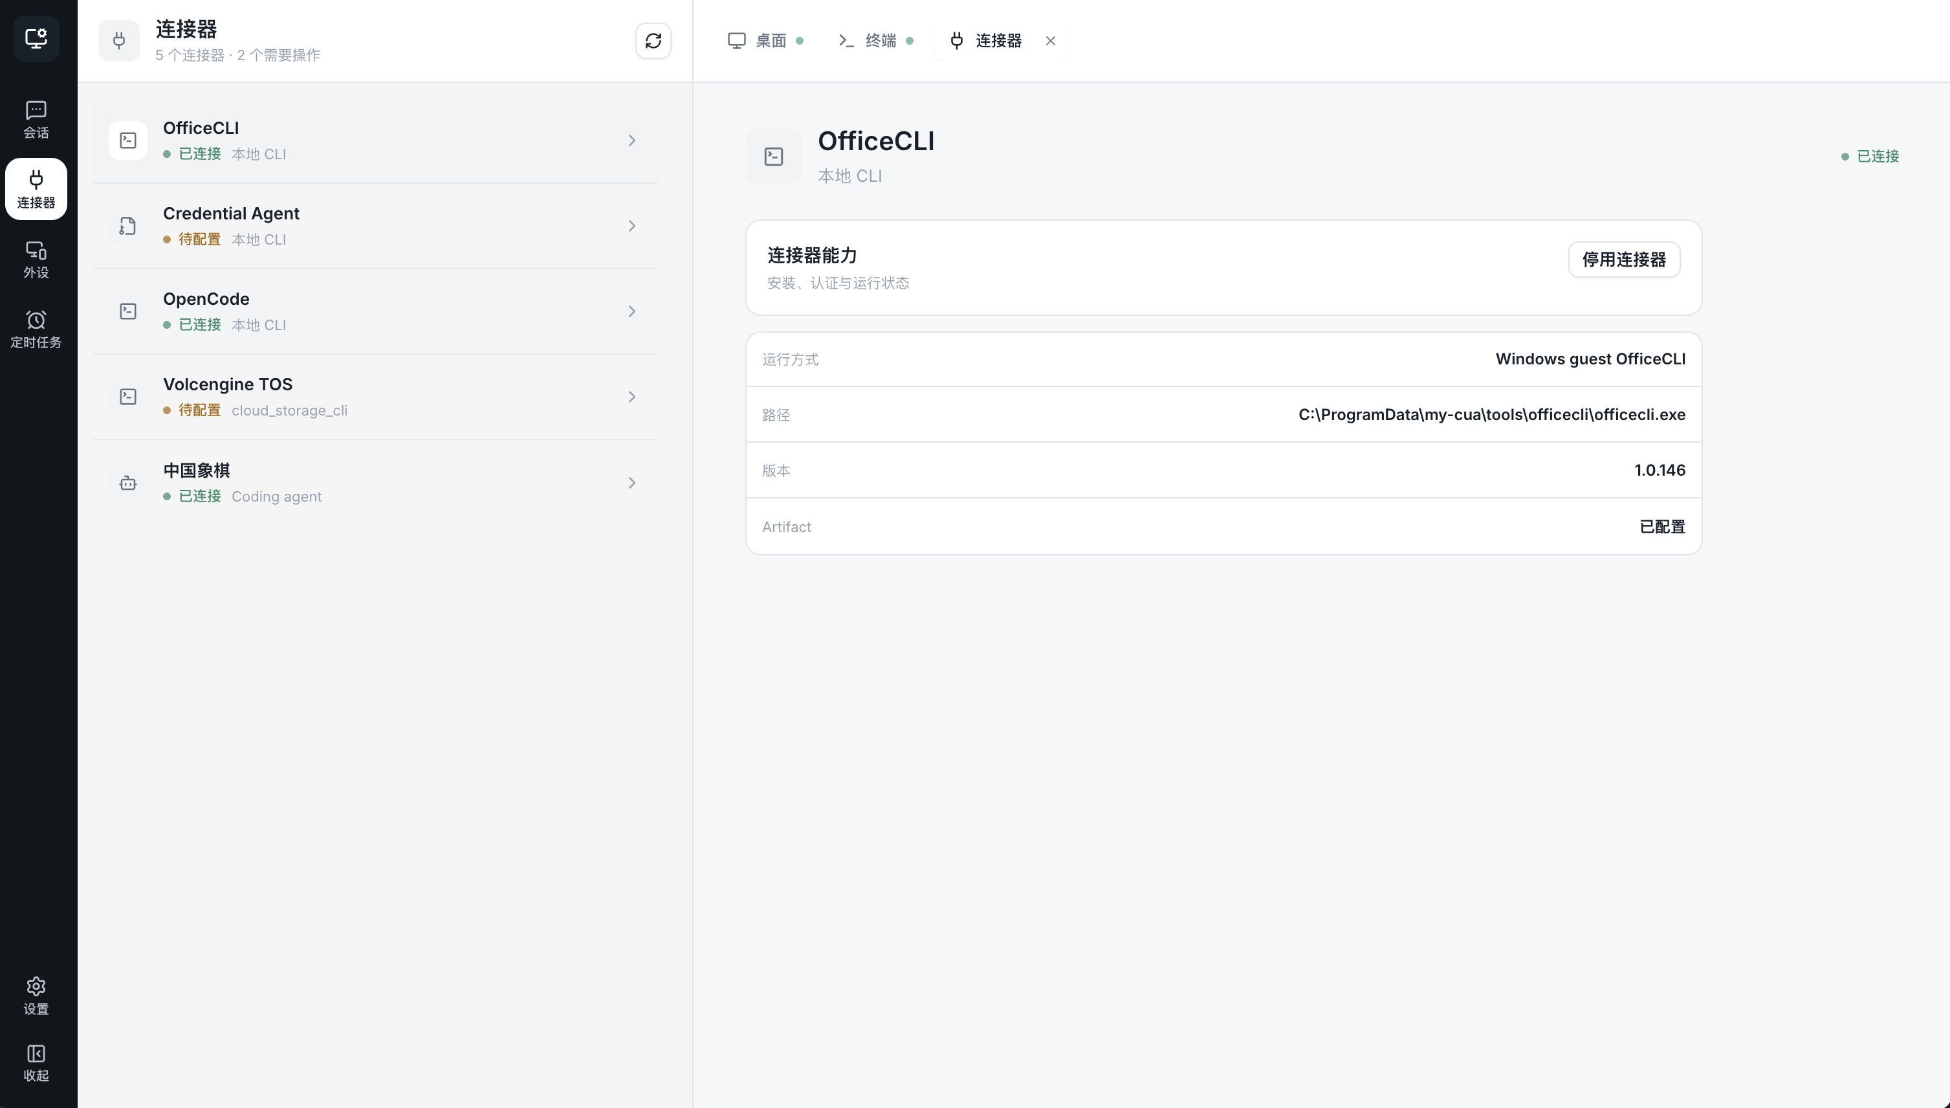Click 已连接 status in detail header
The width and height of the screenshot is (1950, 1108).
pos(1870,156)
